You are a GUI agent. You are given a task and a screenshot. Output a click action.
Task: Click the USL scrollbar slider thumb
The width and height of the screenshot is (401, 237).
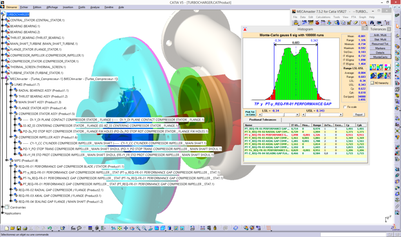click(320, 115)
